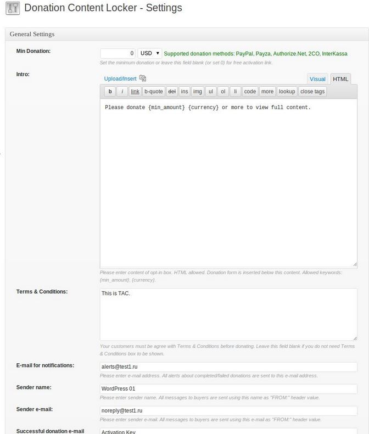The image size is (369, 434).
Task: Click the 'Supported donation methods' green text
Action: pos(255,54)
